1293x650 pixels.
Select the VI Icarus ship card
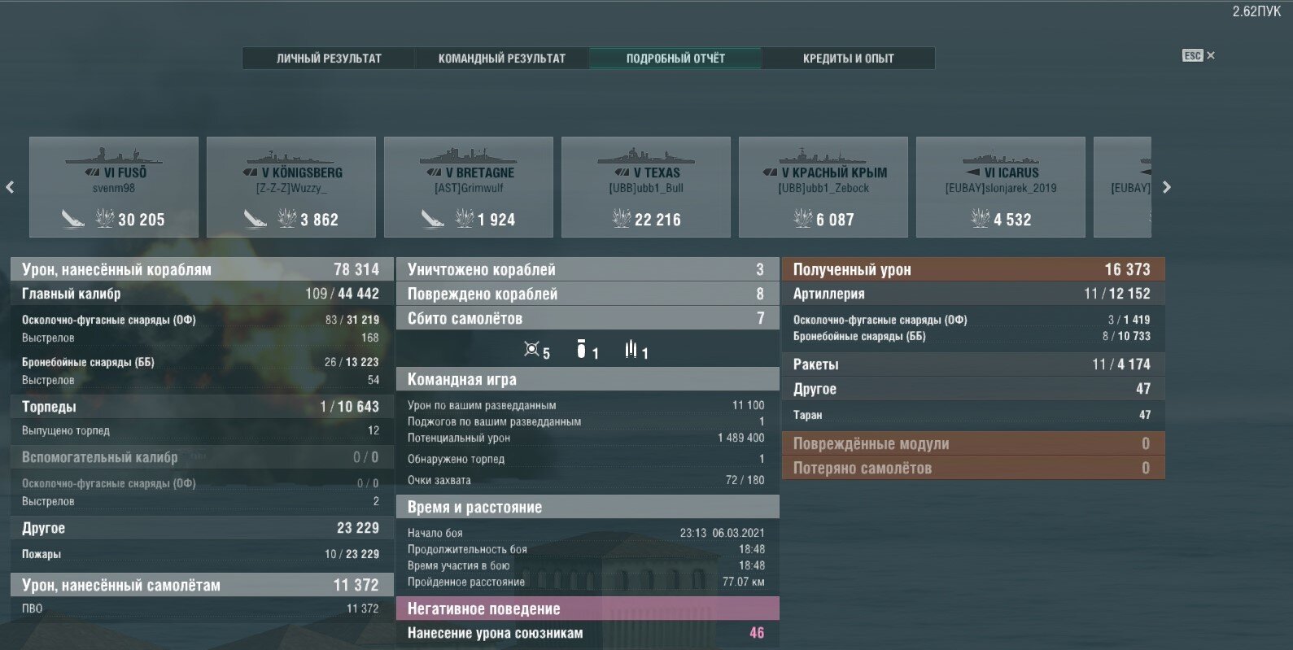(x=1001, y=187)
